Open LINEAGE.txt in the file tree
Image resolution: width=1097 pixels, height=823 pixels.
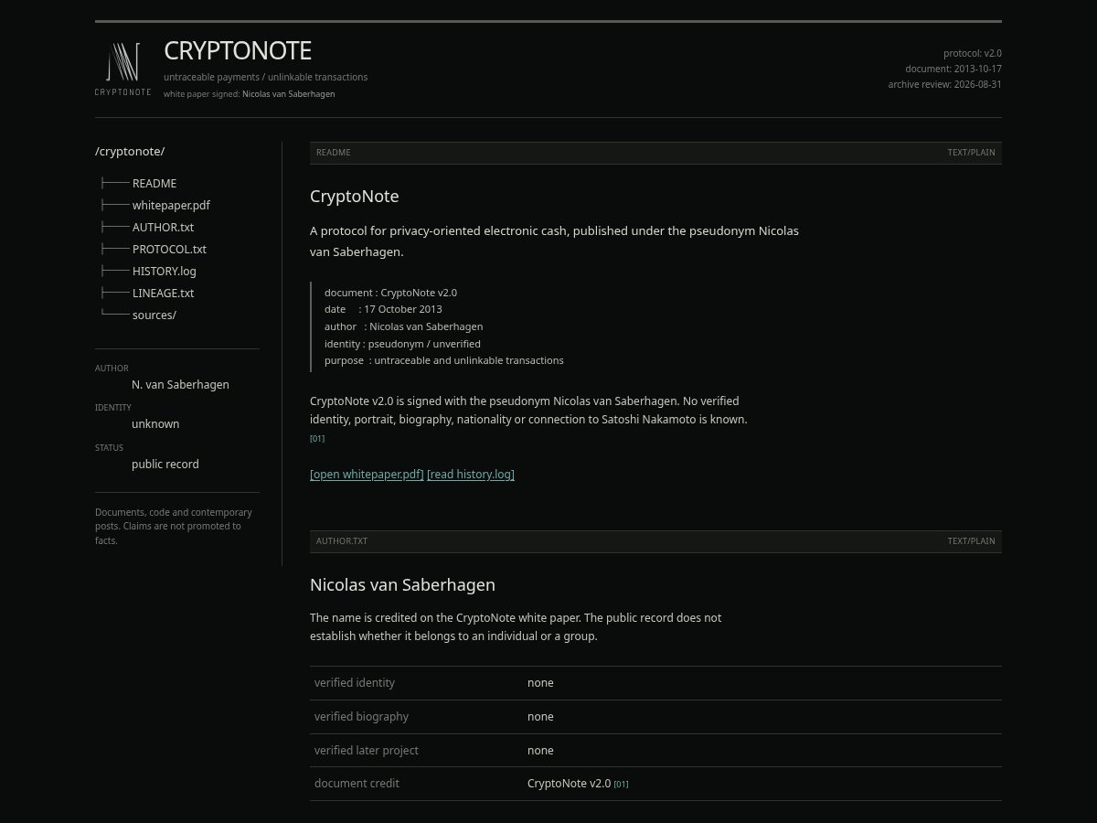tap(163, 293)
